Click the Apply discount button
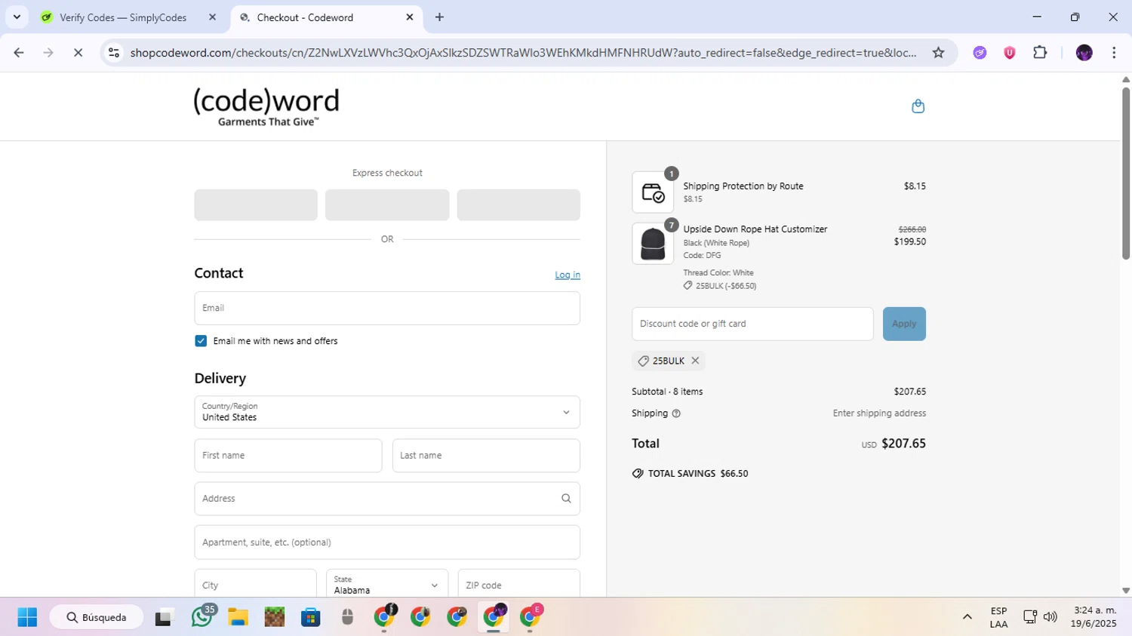The height and width of the screenshot is (636, 1132). click(904, 324)
